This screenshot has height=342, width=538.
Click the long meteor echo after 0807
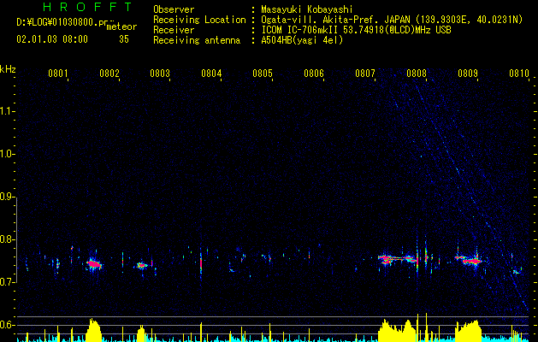pos(398,259)
